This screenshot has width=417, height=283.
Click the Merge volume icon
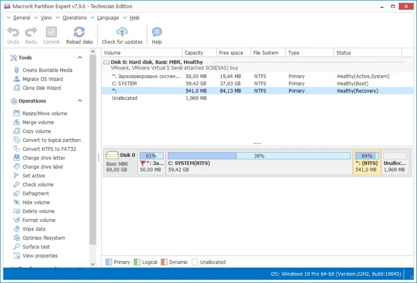pyautogui.click(x=16, y=122)
